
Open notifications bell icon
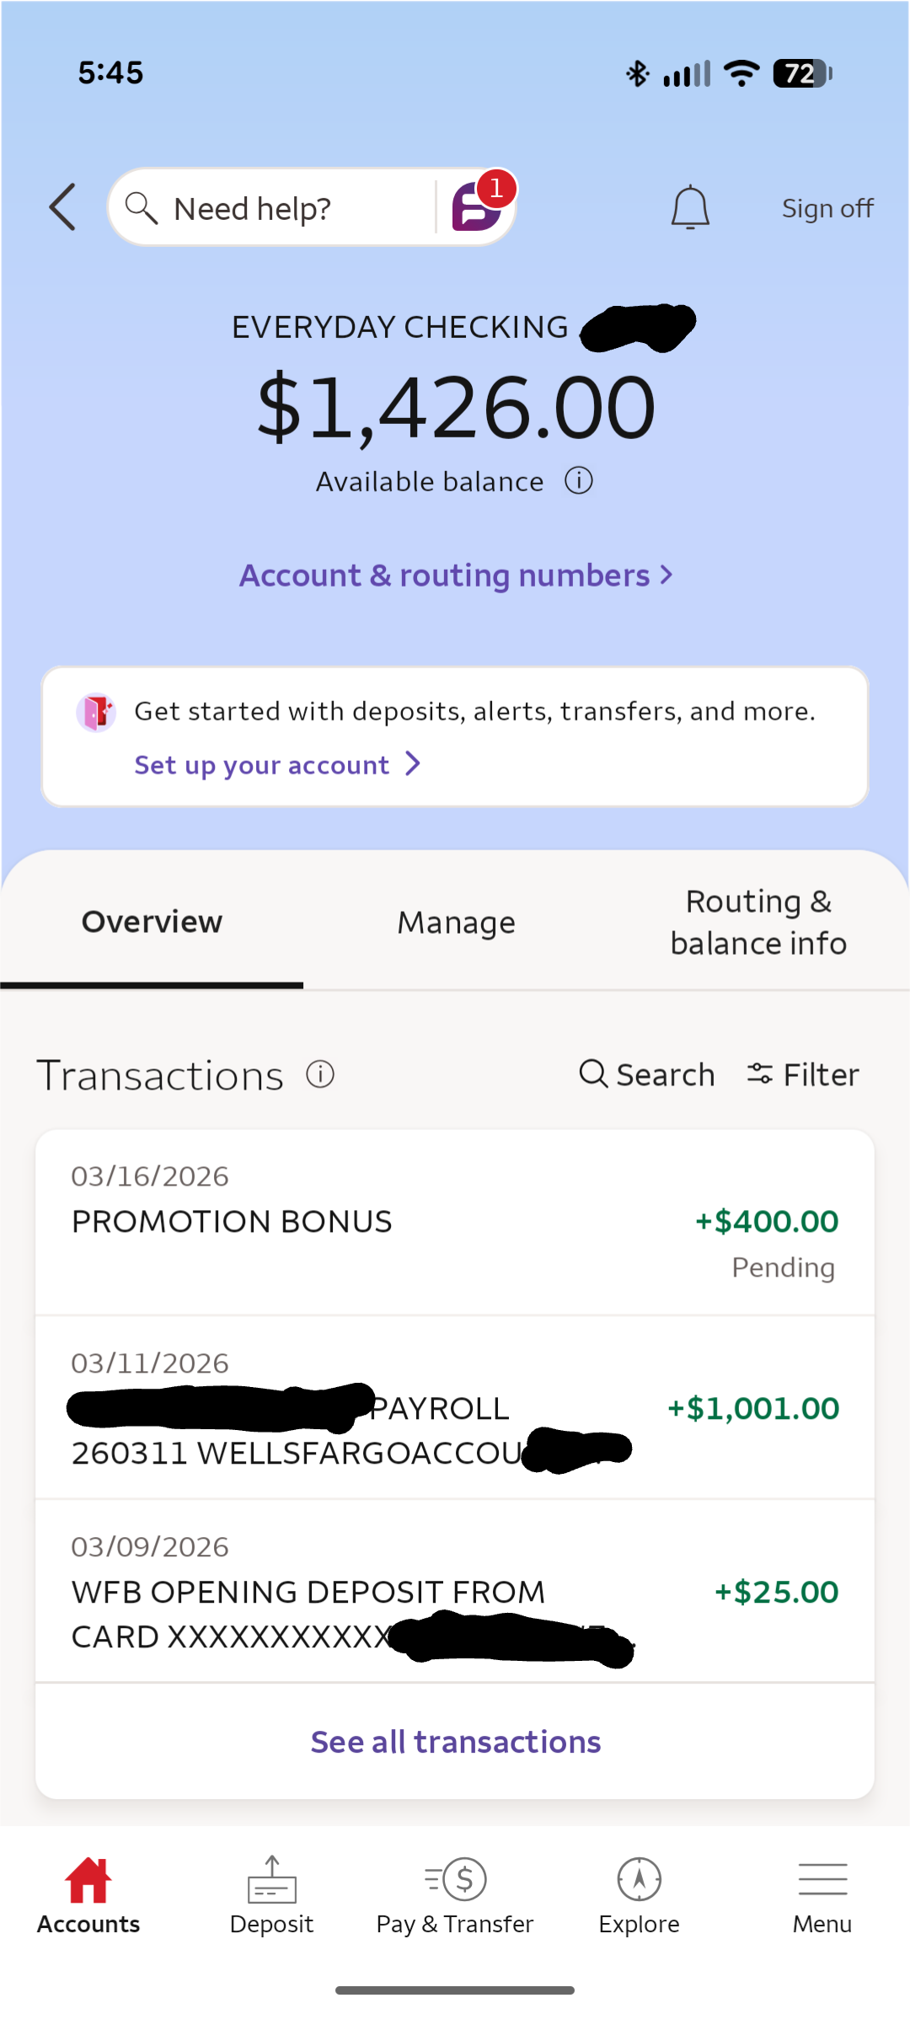[x=690, y=207]
